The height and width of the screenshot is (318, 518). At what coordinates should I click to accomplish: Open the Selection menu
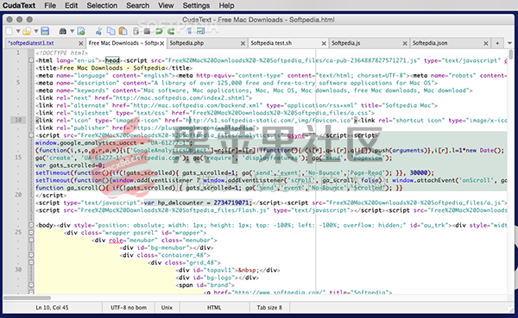pyautogui.click(x=102, y=6)
